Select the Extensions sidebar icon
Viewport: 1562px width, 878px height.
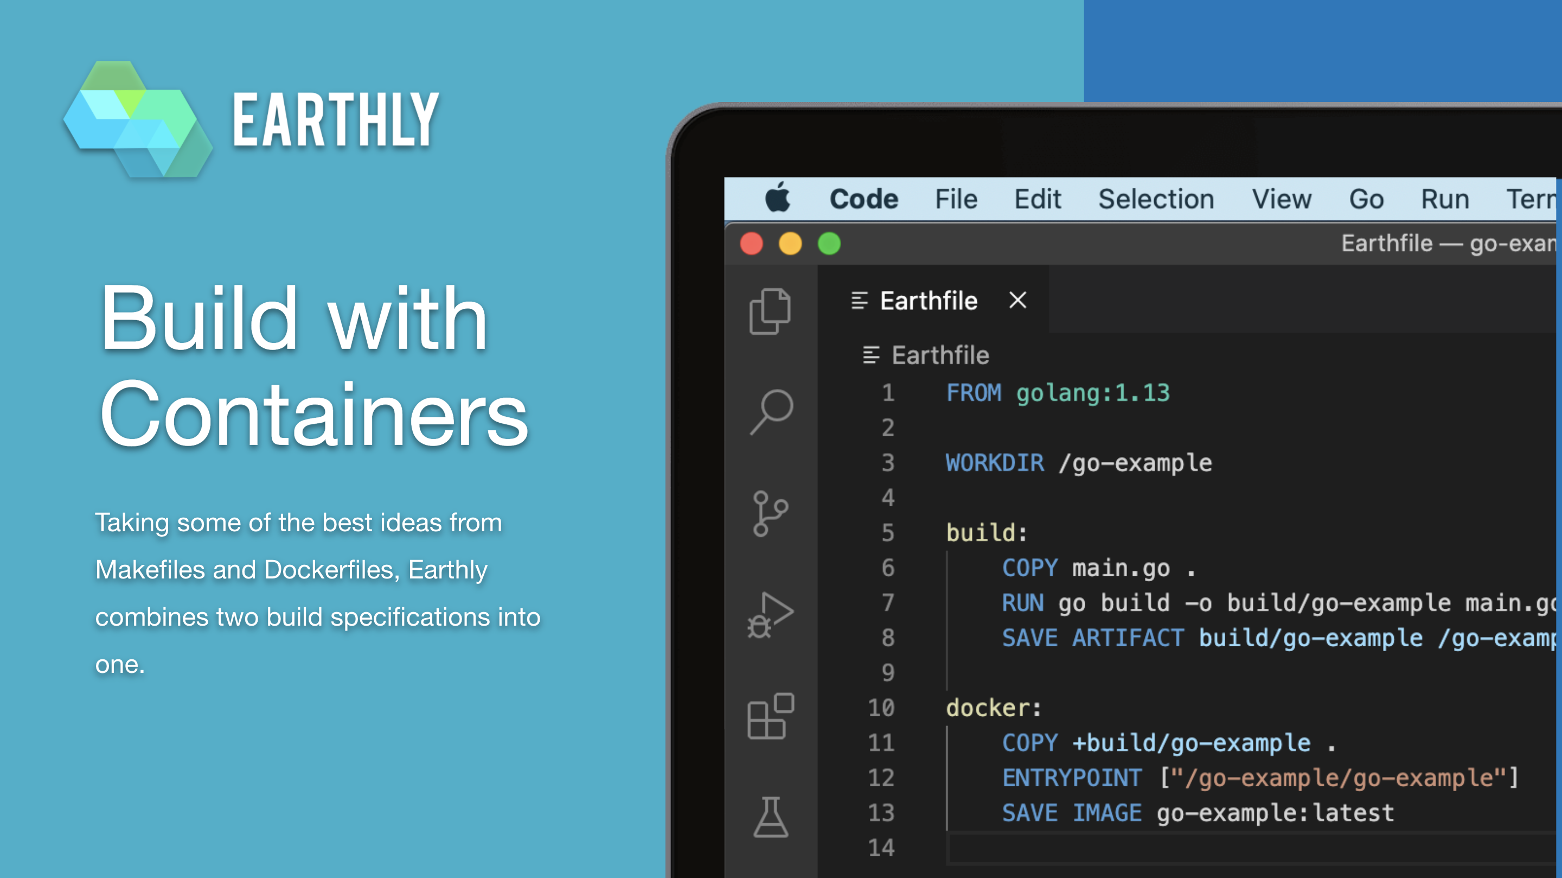[x=769, y=714]
